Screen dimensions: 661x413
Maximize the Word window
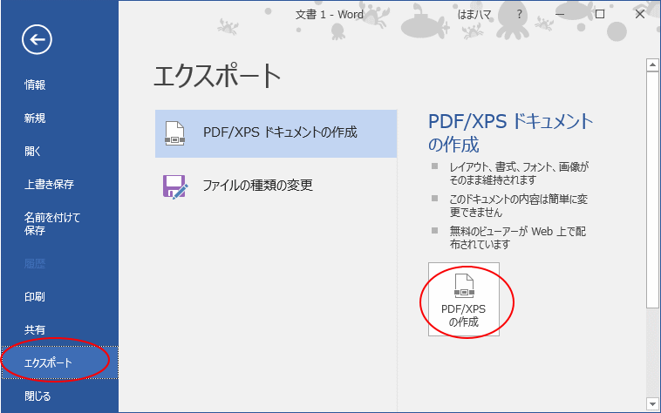(600, 14)
